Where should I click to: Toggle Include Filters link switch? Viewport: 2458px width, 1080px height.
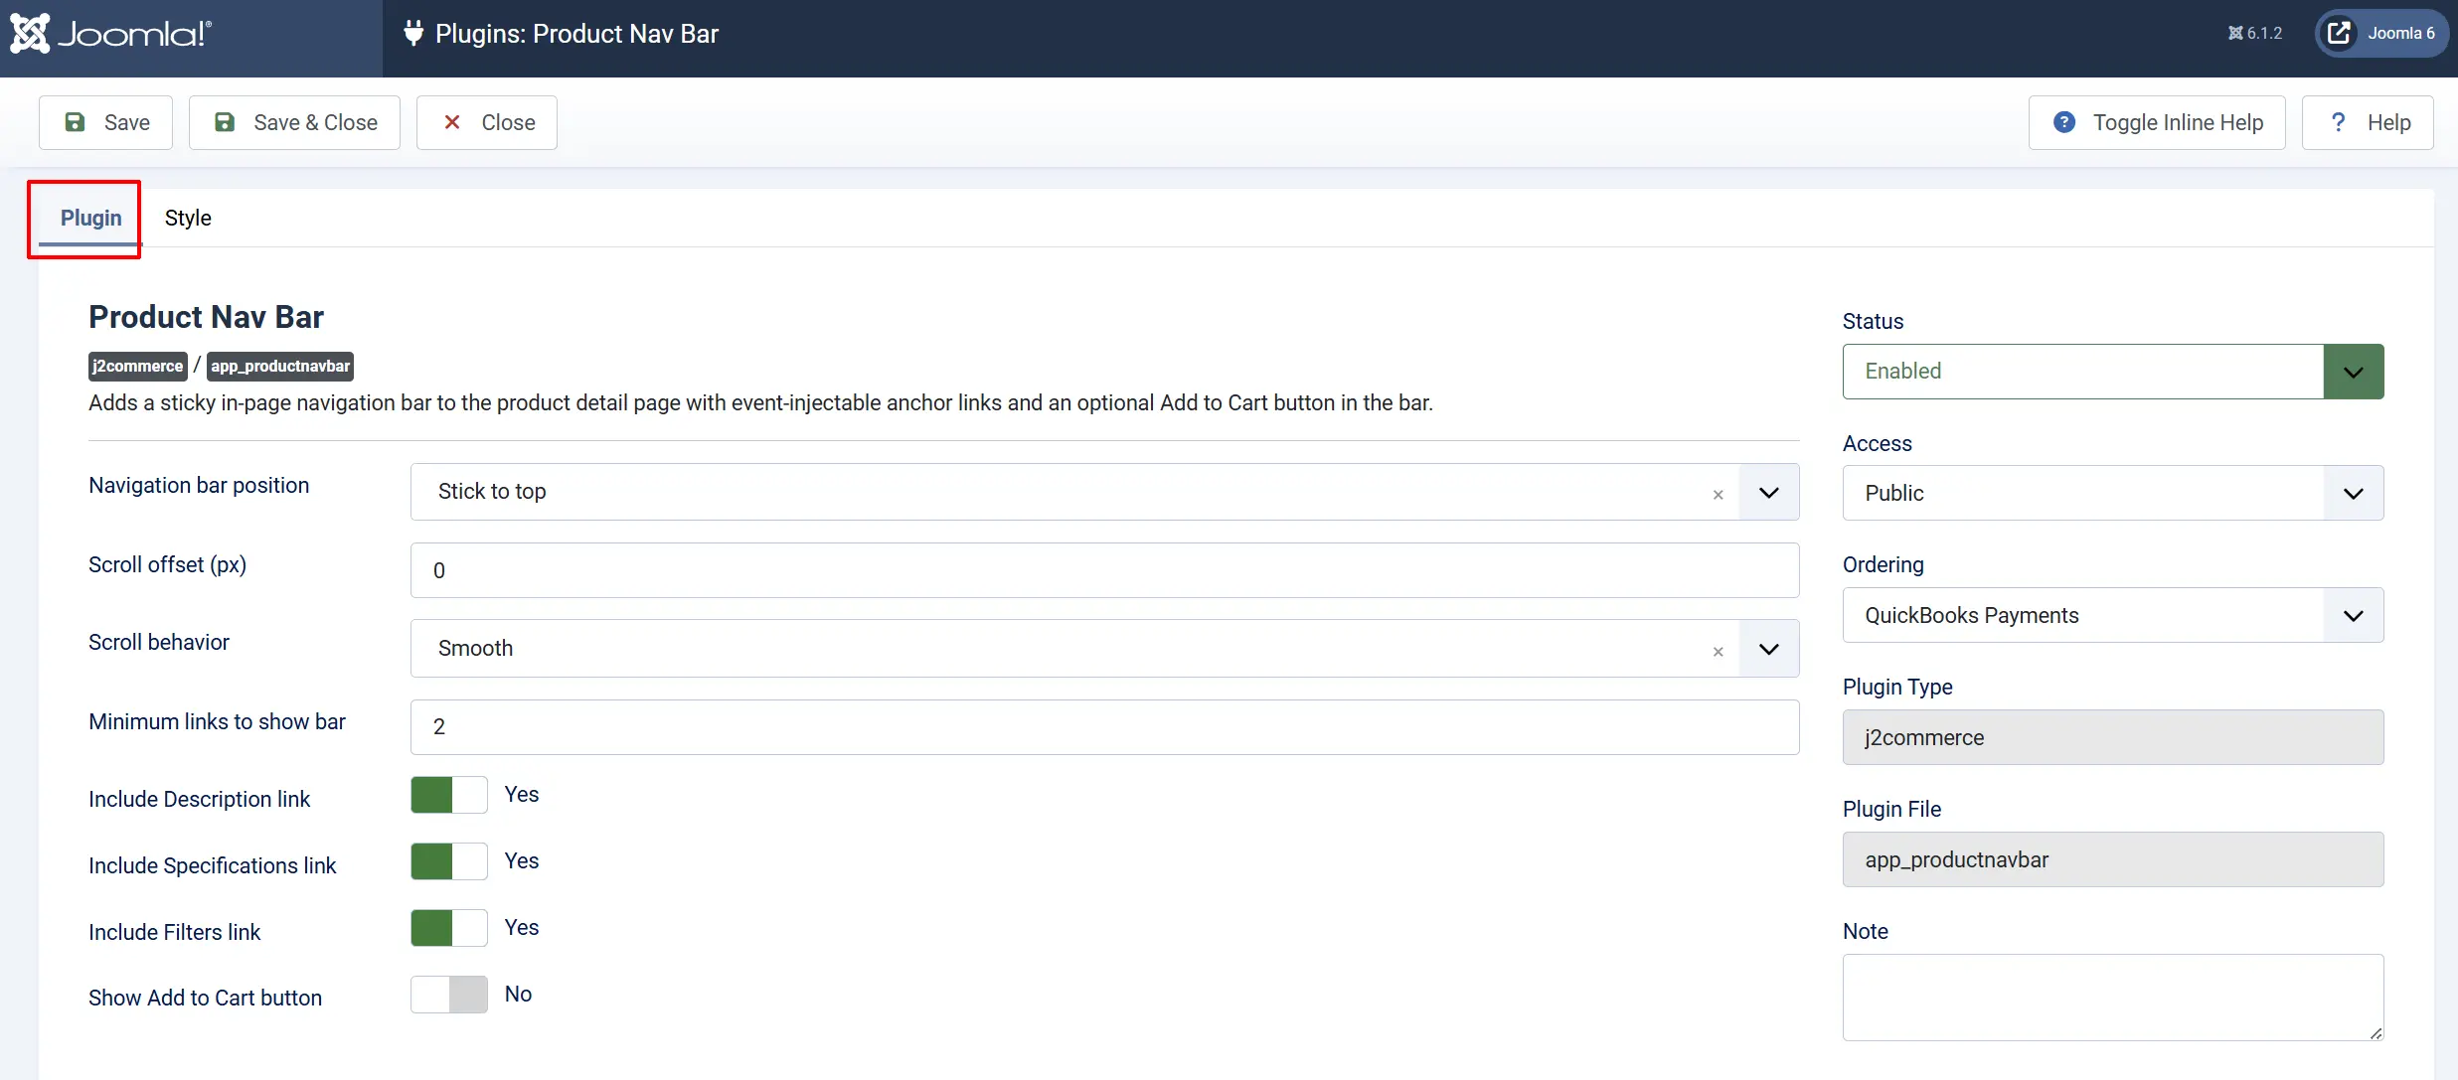[449, 928]
